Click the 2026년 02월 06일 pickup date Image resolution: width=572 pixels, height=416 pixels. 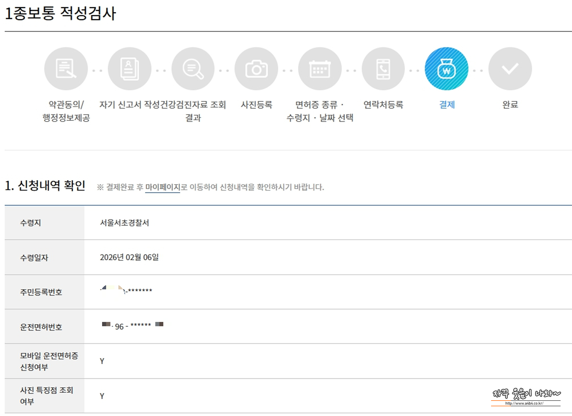tap(129, 257)
